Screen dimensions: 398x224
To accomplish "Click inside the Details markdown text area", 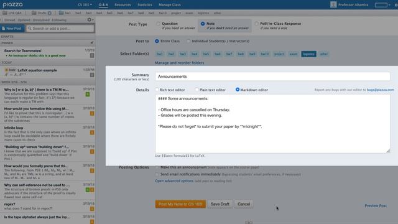I will (272, 124).
